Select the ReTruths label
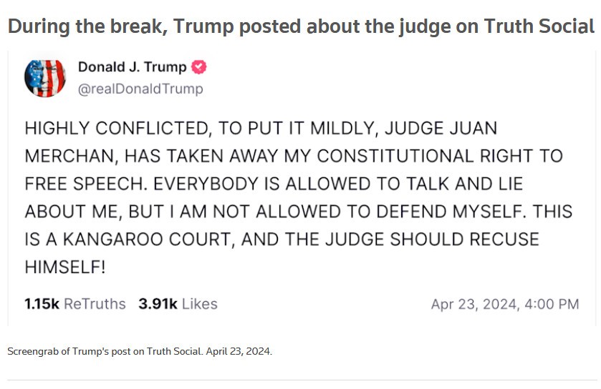The image size is (601, 389). pyautogui.click(x=95, y=304)
